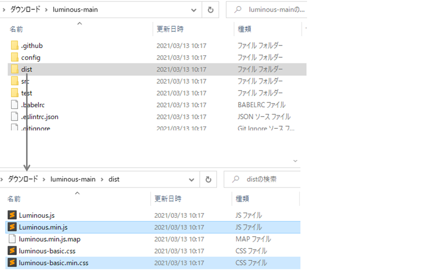Expand chevron after ダウンロード in dist address bar
Image resolution: width=421 pixels, height=272 pixels.
(x=44, y=179)
